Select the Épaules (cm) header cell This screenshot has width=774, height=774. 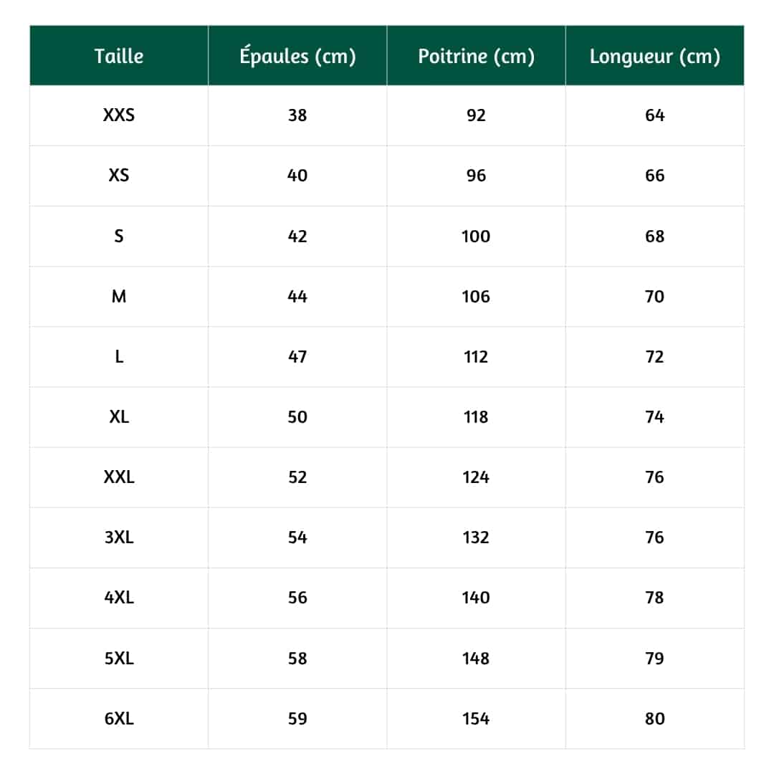pyautogui.click(x=297, y=57)
